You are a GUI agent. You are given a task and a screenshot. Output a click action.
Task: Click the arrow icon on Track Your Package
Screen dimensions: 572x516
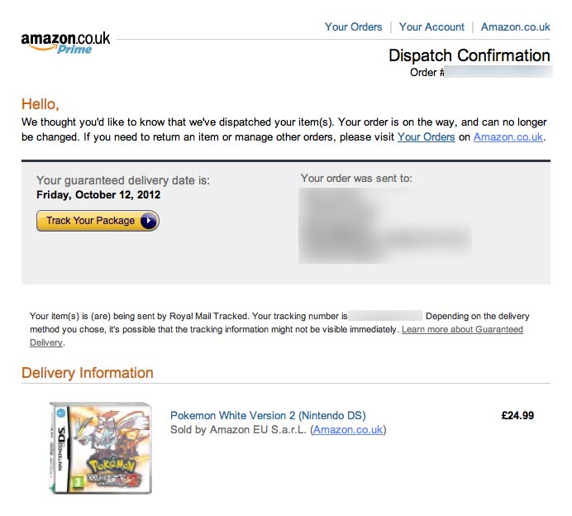(x=149, y=221)
